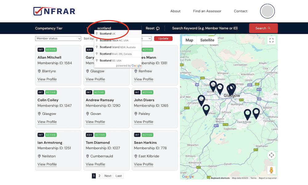Image resolution: width=308 pixels, height=185 pixels.
Task: Reset the location search
Action: click(x=153, y=28)
